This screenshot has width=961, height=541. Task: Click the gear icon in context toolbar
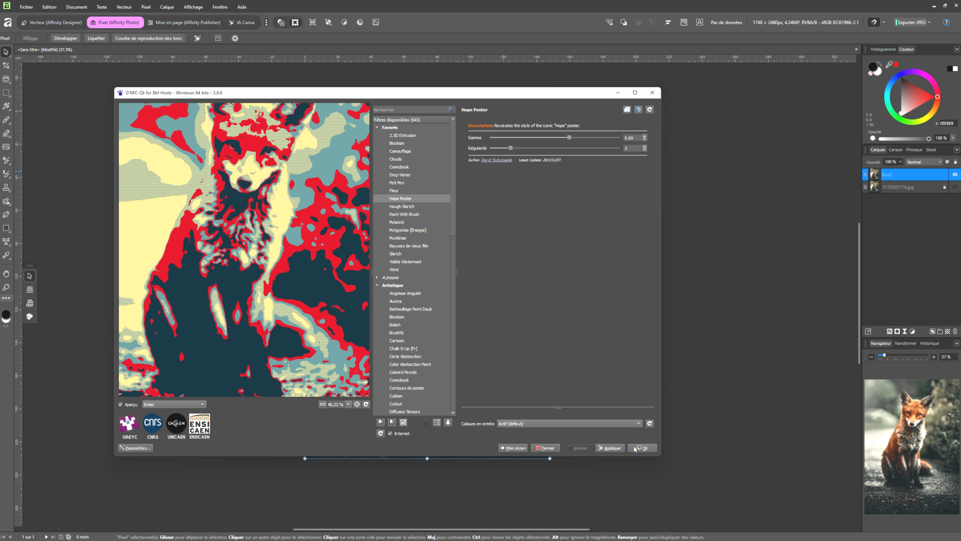pos(235,39)
